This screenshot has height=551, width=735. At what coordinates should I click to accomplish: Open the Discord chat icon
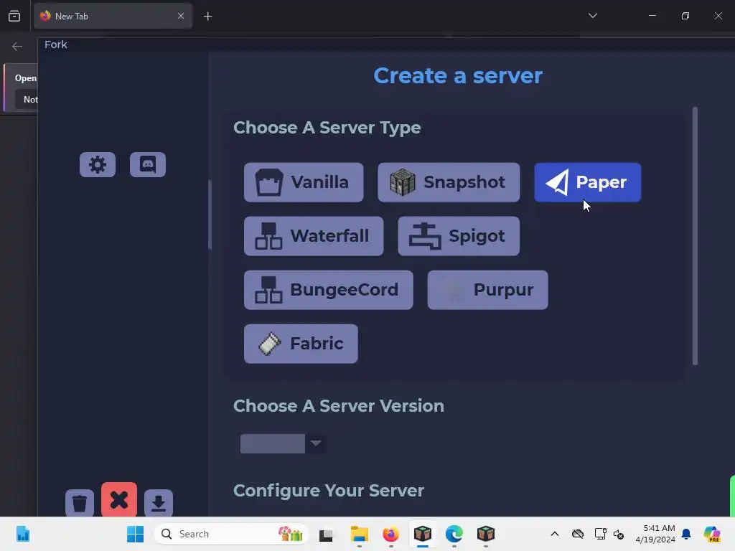pyautogui.click(x=148, y=164)
